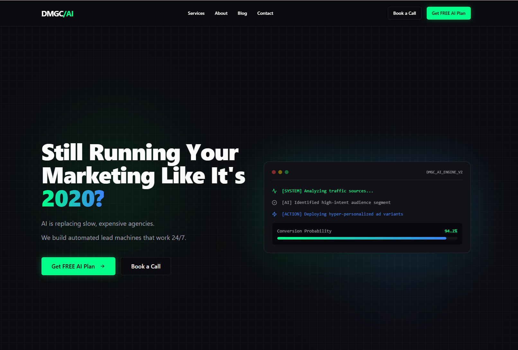This screenshot has height=350, width=518.
Task: Click '[SYSTEM] Analyzing traffic sources...' text
Action: 327,191
